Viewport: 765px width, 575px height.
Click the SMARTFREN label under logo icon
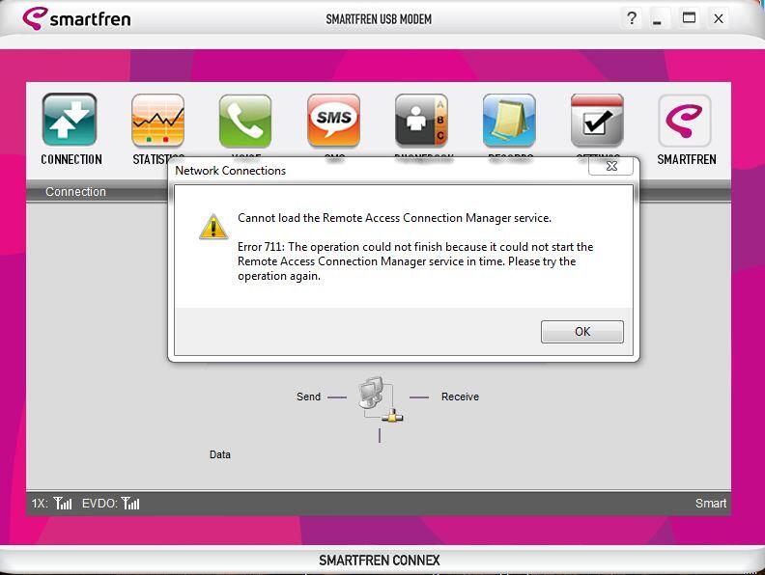(x=687, y=159)
